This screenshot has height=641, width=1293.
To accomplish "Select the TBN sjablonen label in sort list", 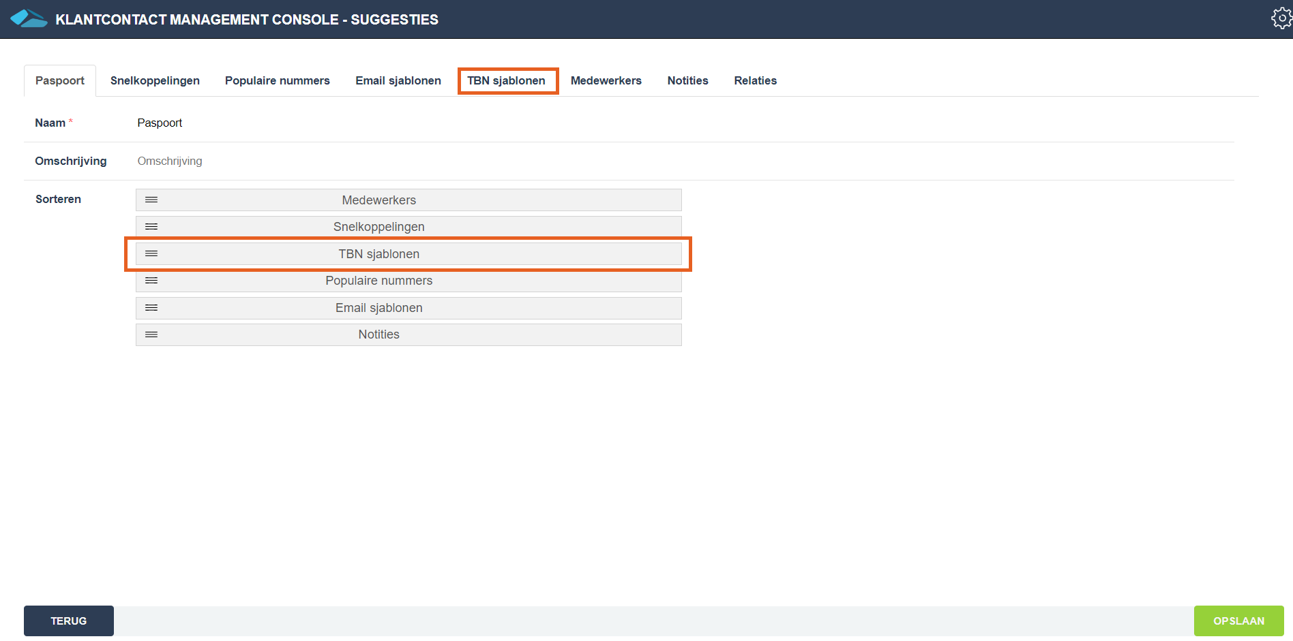I will pyautogui.click(x=379, y=254).
